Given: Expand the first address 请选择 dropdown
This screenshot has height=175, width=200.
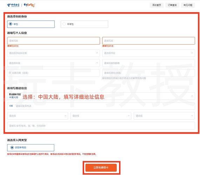Looking at the screenshot, I should [x=37, y=116].
